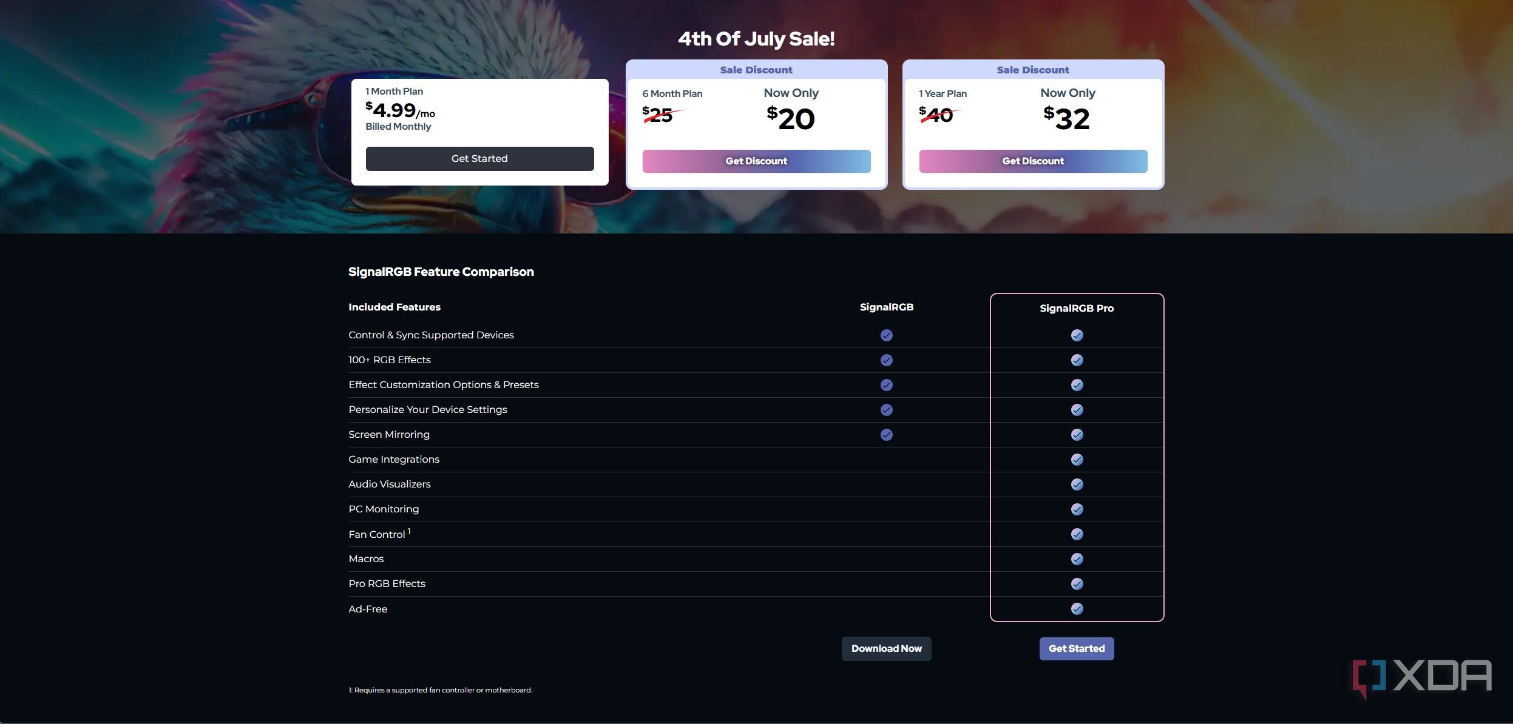Click the 'Sale Discount' label above 6 Month Plan

coord(756,70)
